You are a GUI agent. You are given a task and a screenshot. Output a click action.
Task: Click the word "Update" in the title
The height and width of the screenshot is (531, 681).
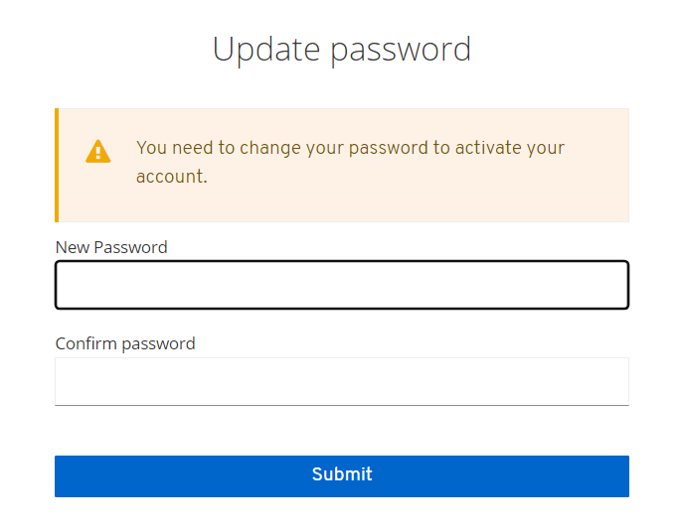tap(266, 49)
